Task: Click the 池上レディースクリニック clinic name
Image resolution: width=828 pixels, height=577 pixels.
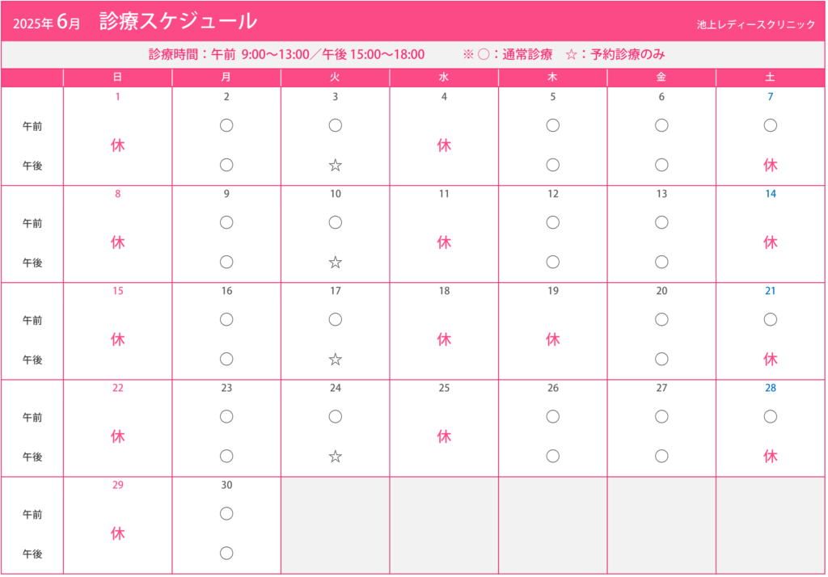Action: (x=756, y=24)
